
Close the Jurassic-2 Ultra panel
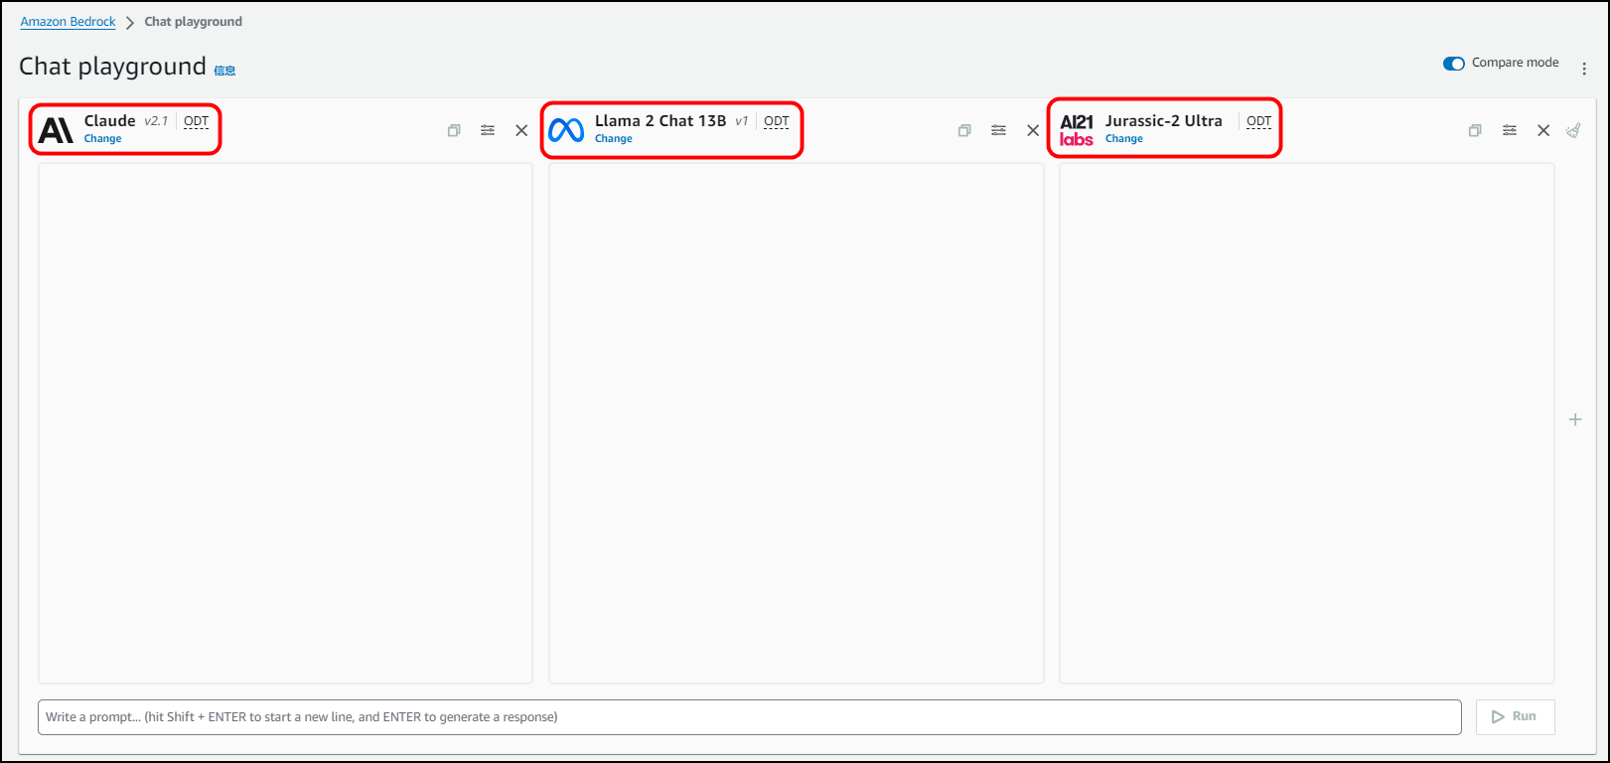click(x=1543, y=130)
